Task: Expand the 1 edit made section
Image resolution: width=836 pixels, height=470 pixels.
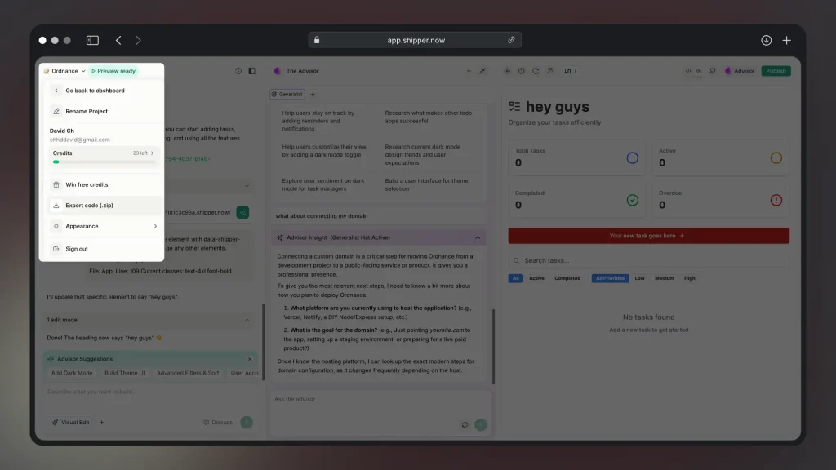Action: point(149,320)
